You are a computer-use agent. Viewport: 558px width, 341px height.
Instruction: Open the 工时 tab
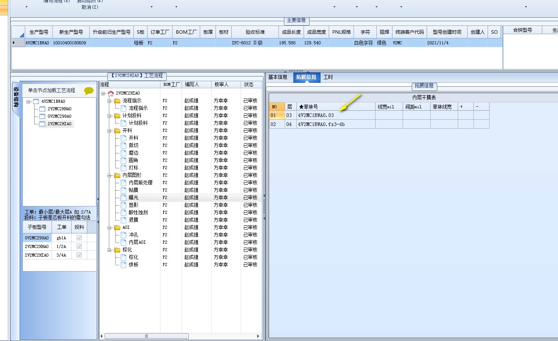328,77
